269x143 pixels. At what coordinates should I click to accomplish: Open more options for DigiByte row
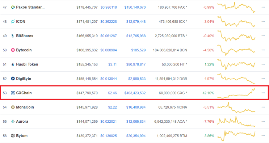coord(263,79)
